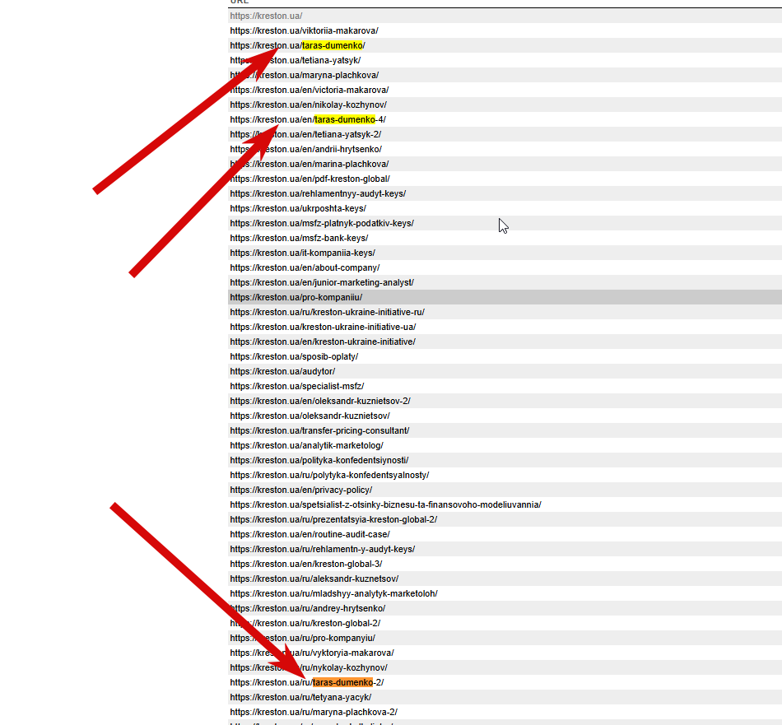Click the en/marina-plachkova URL row

point(505,164)
